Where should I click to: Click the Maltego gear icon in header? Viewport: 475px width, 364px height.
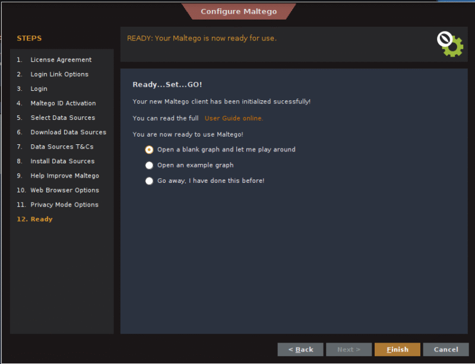tap(450, 44)
